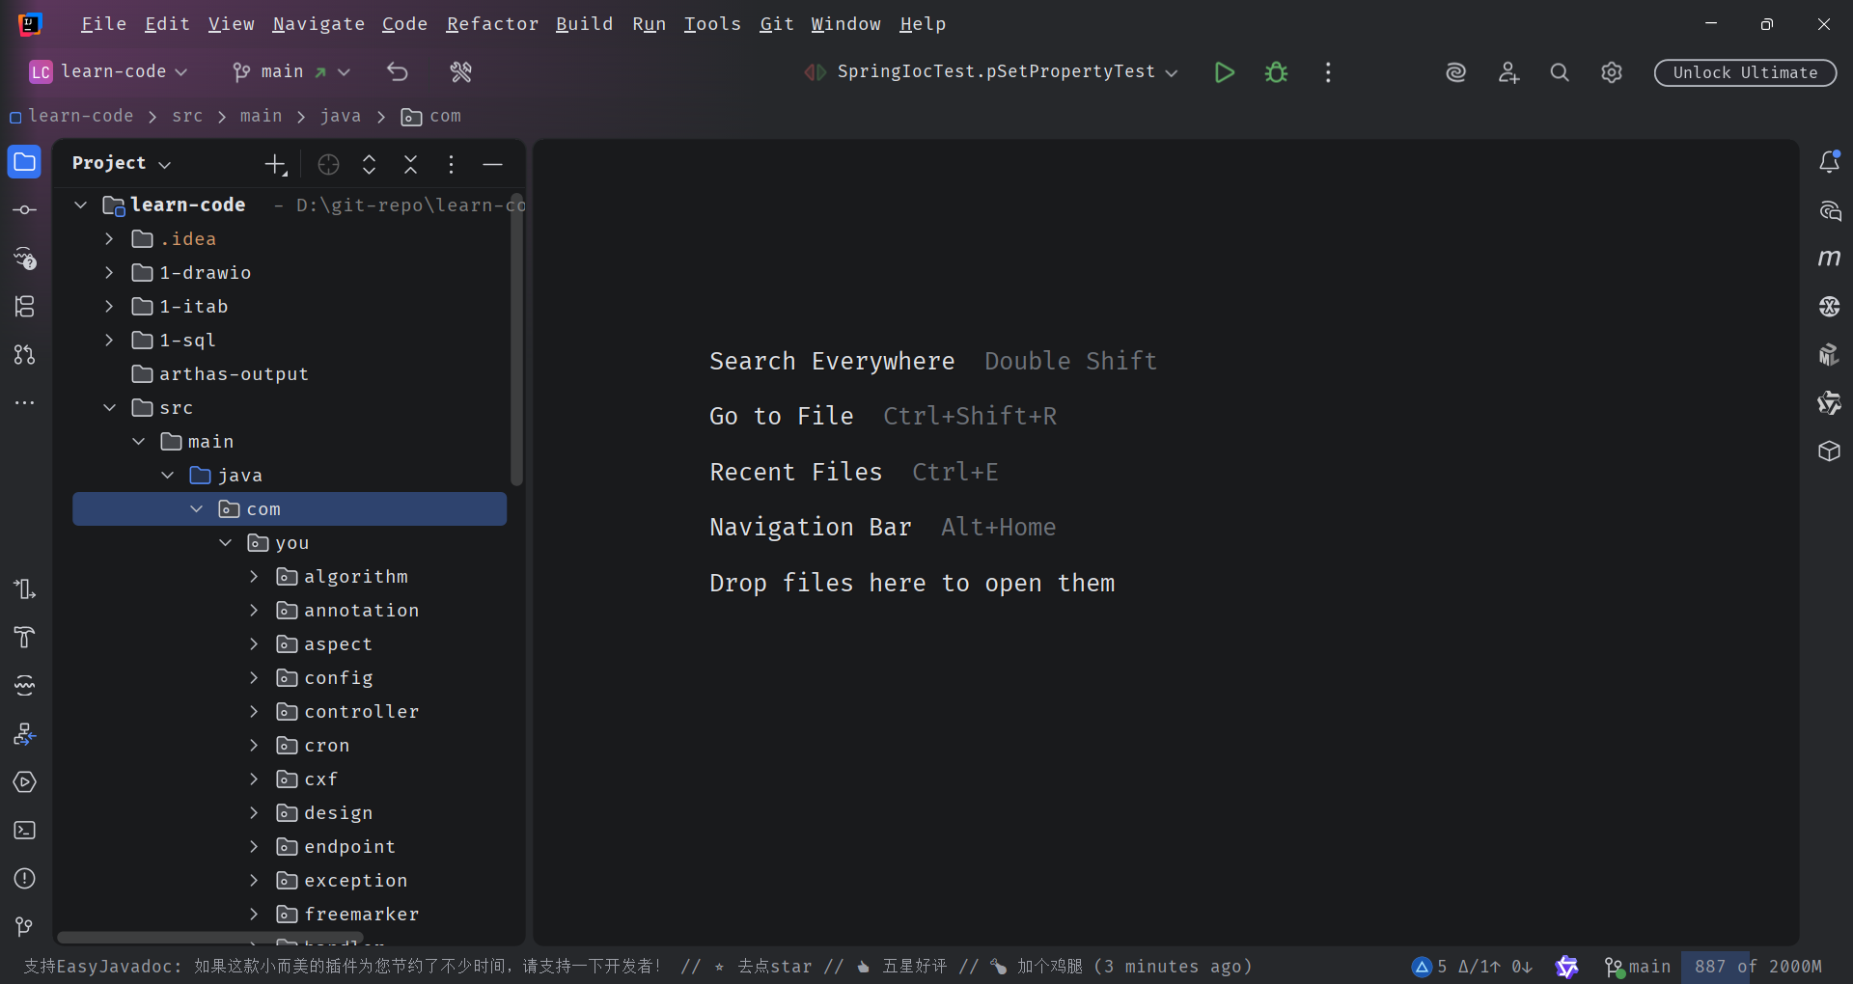Run SpringIocTest.pSetPropertyTest configuration
1853x984 pixels.
(1224, 72)
